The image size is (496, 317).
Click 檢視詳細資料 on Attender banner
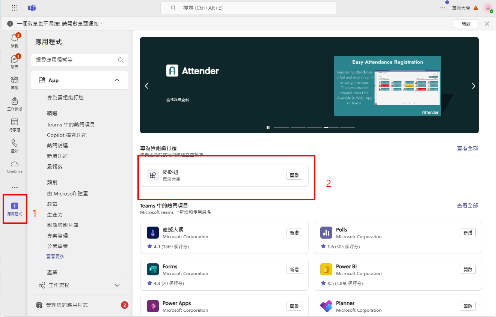tap(178, 100)
